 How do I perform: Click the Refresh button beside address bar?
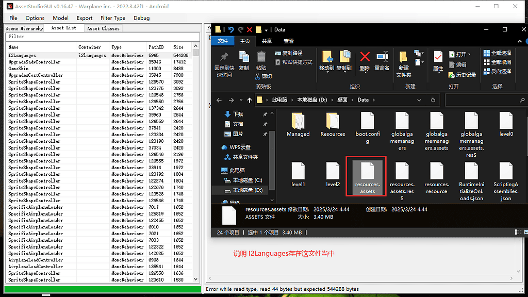[x=433, y=100]
